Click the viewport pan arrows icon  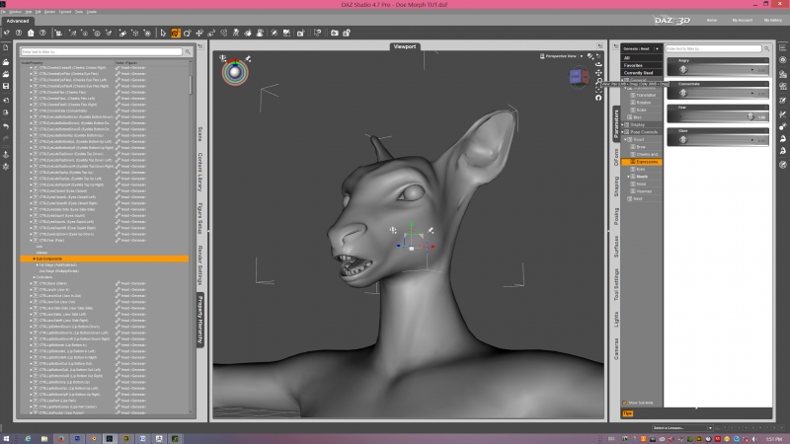pos(598,73)
